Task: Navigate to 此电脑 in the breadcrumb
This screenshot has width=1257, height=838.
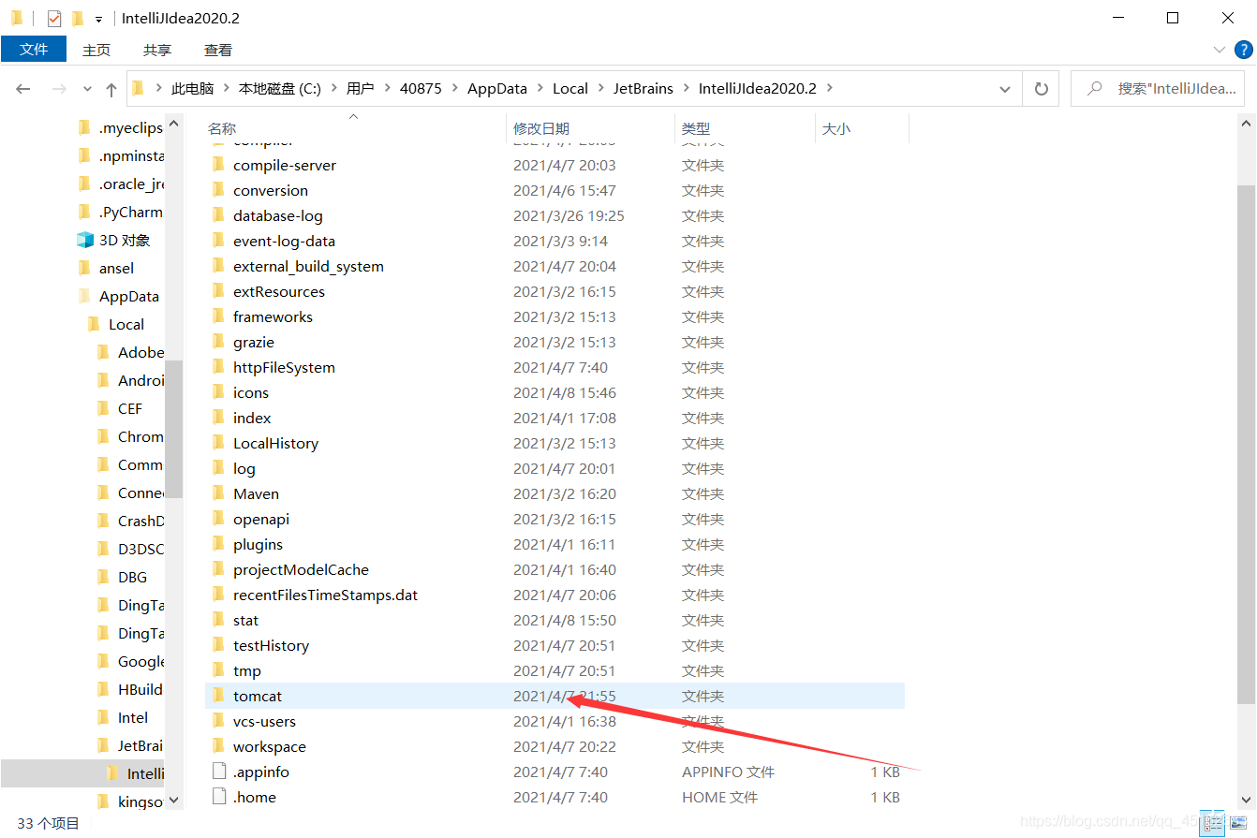Action: click(192, 89)
